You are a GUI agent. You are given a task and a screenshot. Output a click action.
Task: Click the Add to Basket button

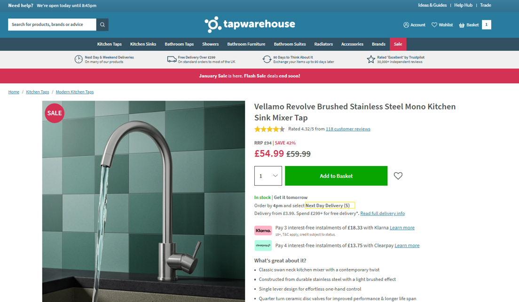[336, 176]
